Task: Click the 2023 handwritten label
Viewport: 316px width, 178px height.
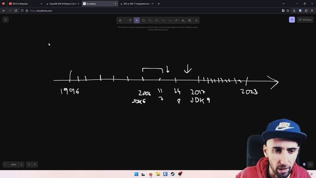Action: pyautogui.click(x=249, y=91)
